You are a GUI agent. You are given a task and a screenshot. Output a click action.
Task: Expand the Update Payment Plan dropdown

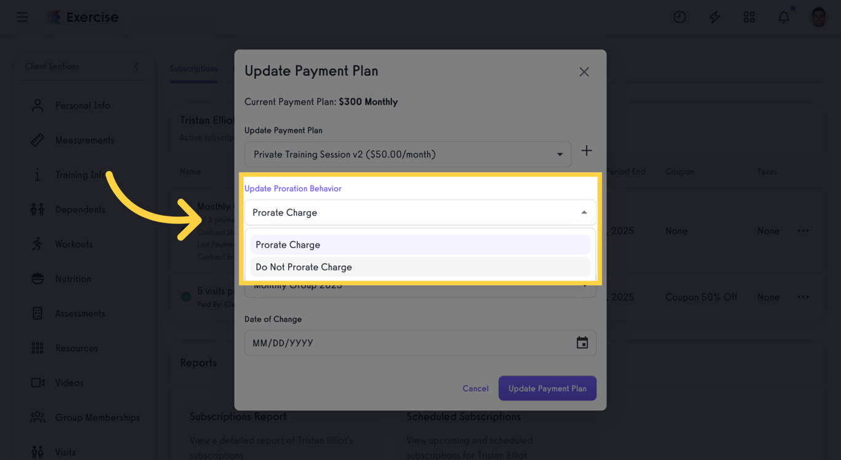pos(559,154)
